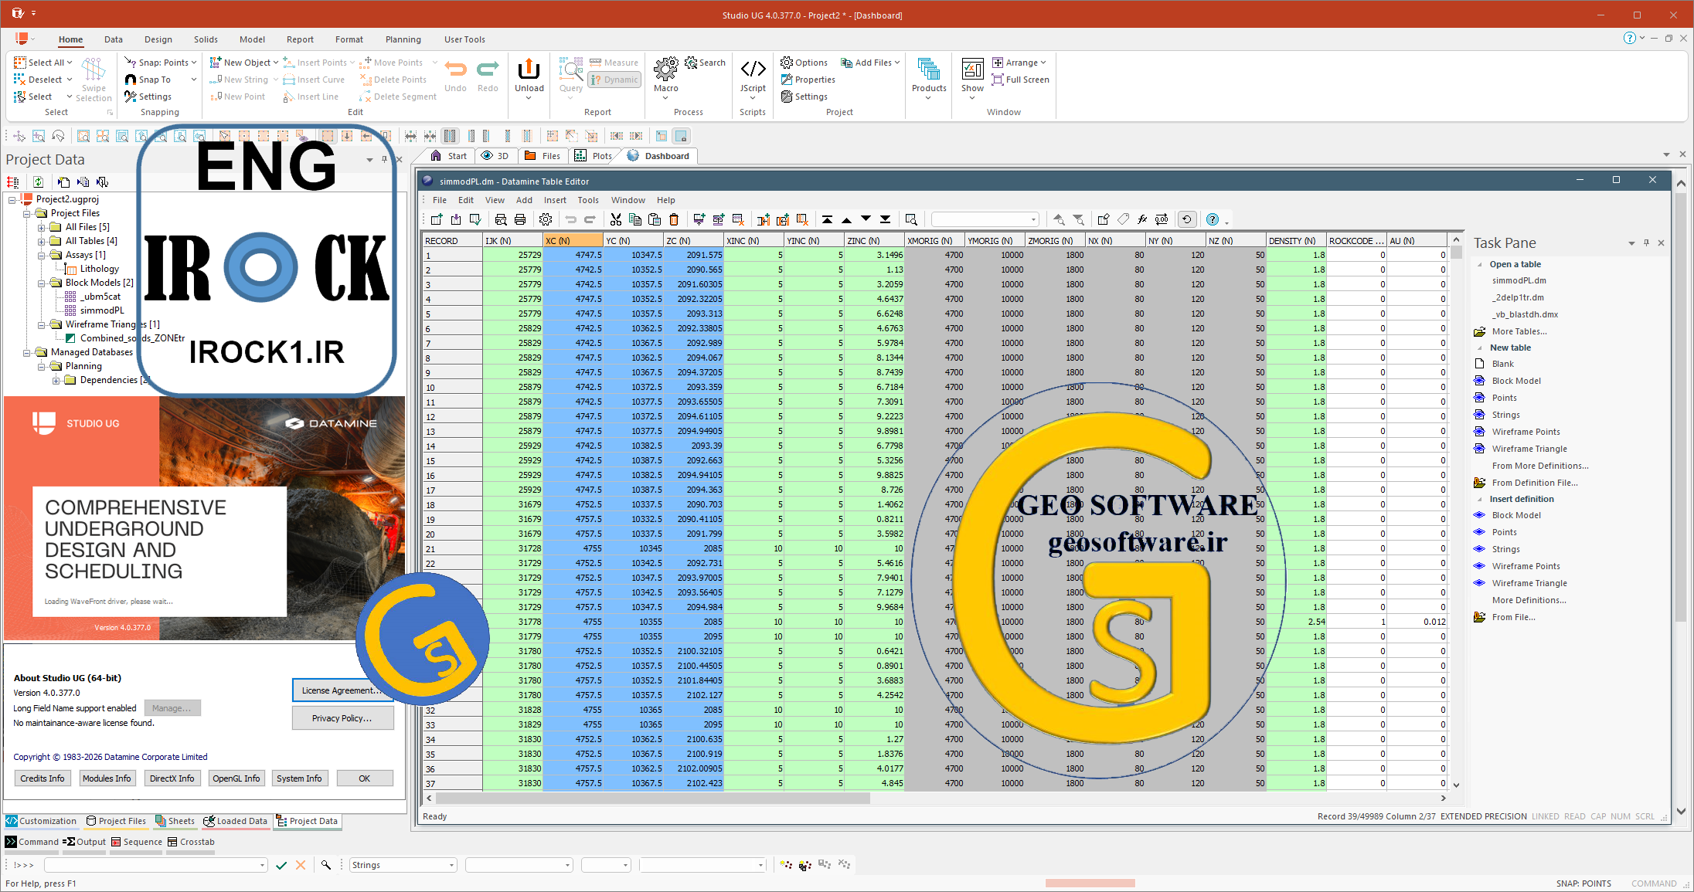Click the Paste clipboard icon in Table Editor
Screen dimensions: 1694x892
(x=655, y=219)
